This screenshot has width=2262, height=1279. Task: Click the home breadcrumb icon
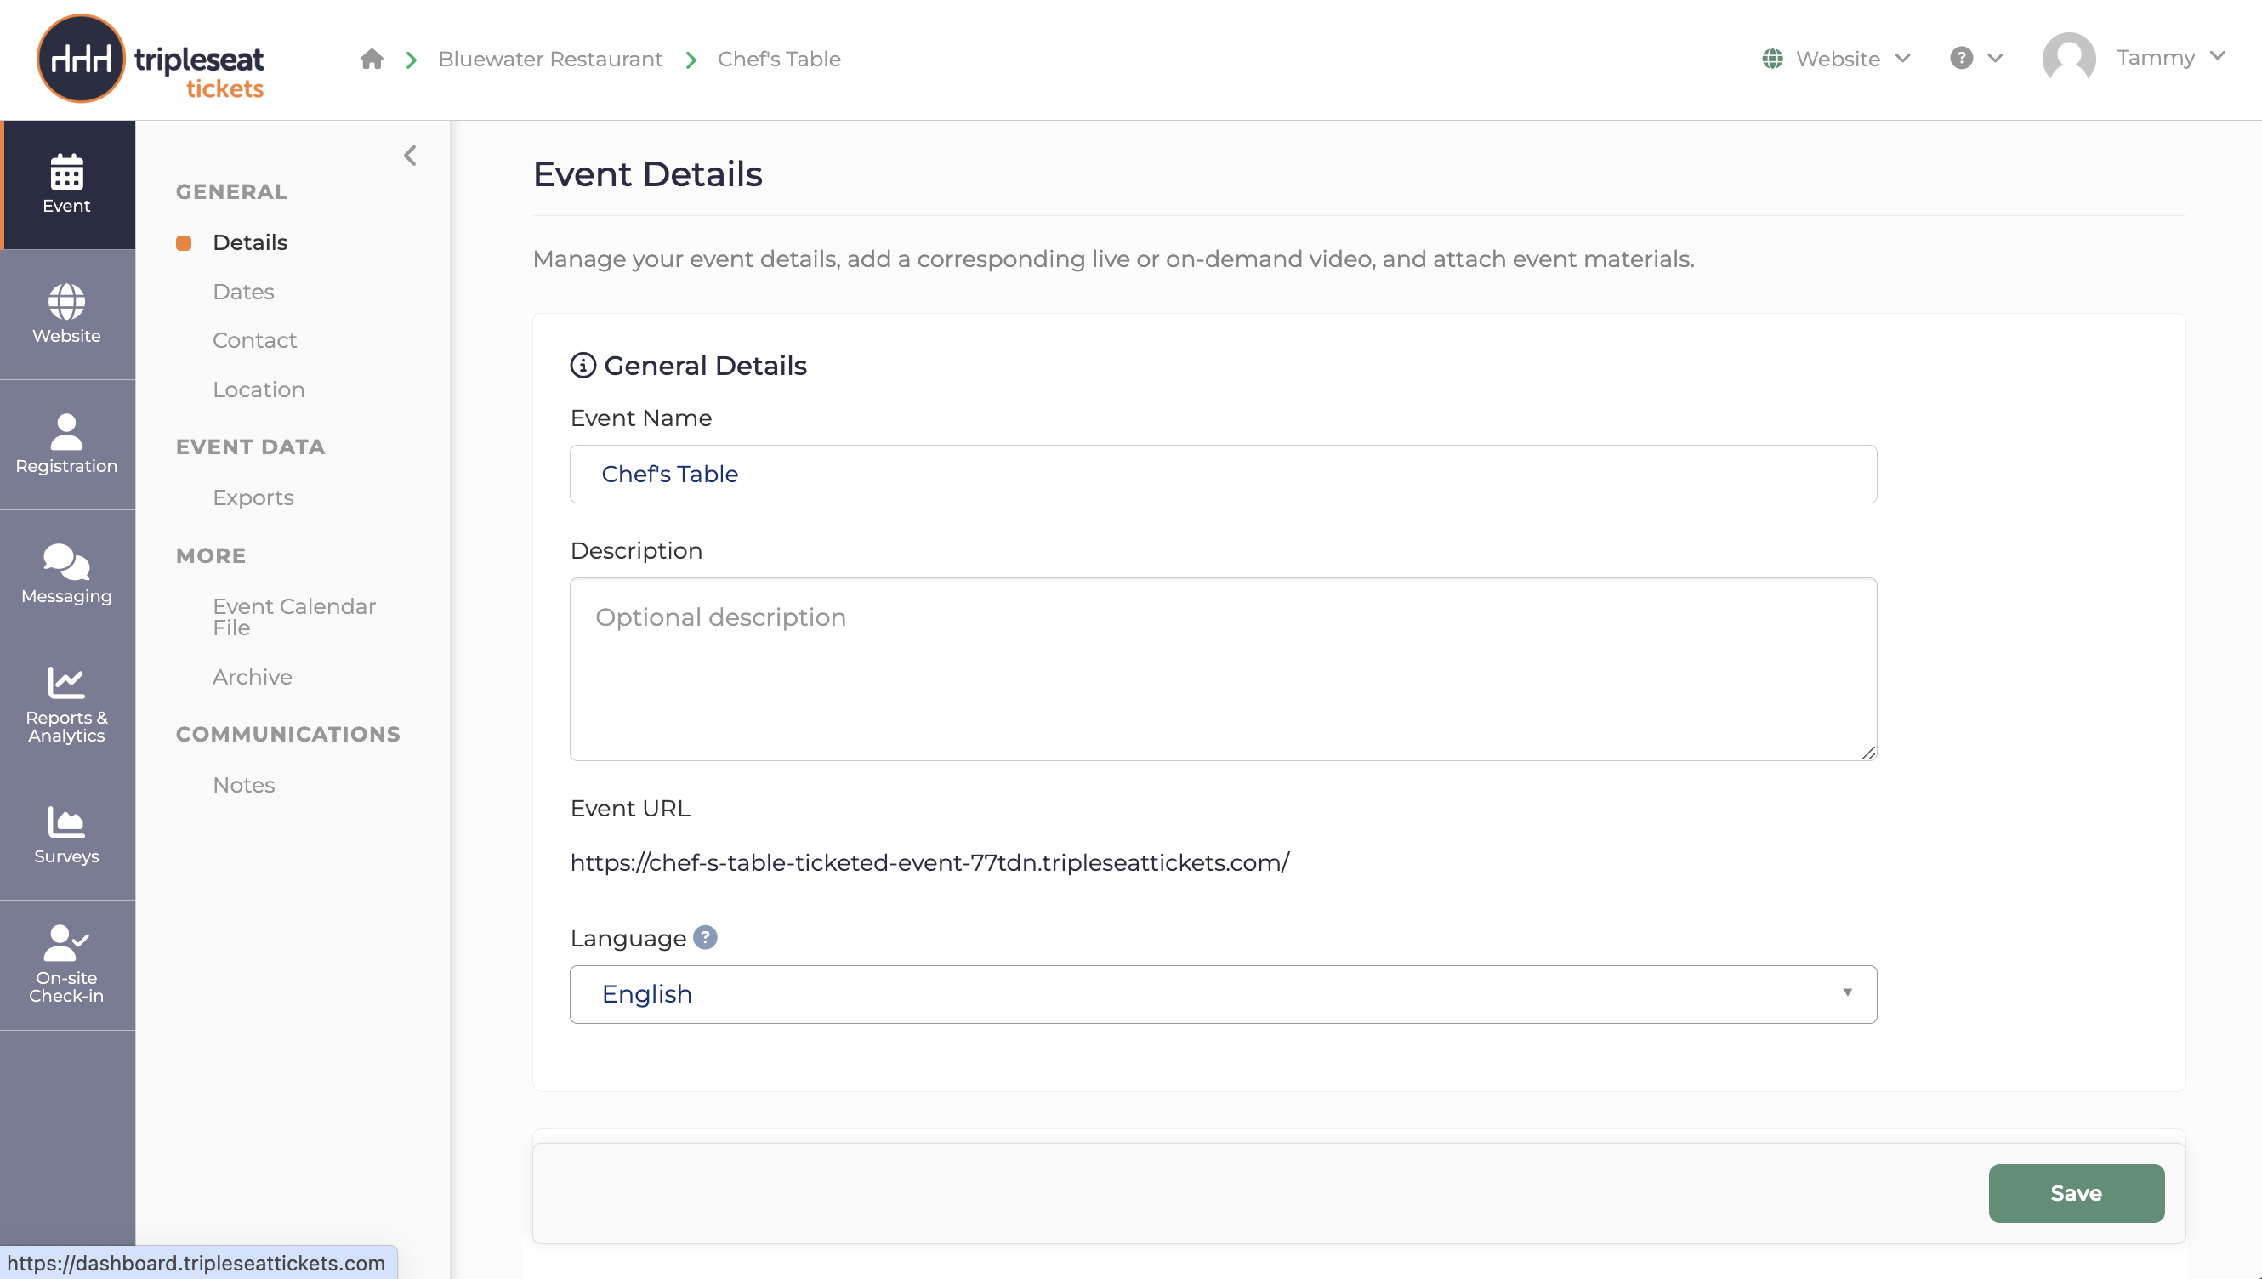tap(371, 58)
